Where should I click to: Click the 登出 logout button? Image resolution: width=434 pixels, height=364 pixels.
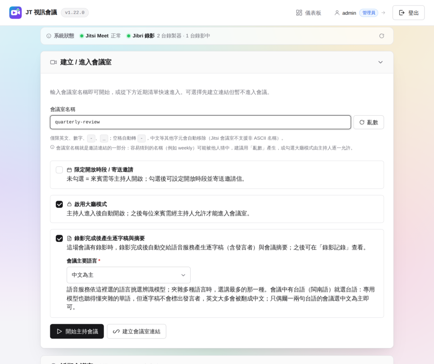[409, 13]
